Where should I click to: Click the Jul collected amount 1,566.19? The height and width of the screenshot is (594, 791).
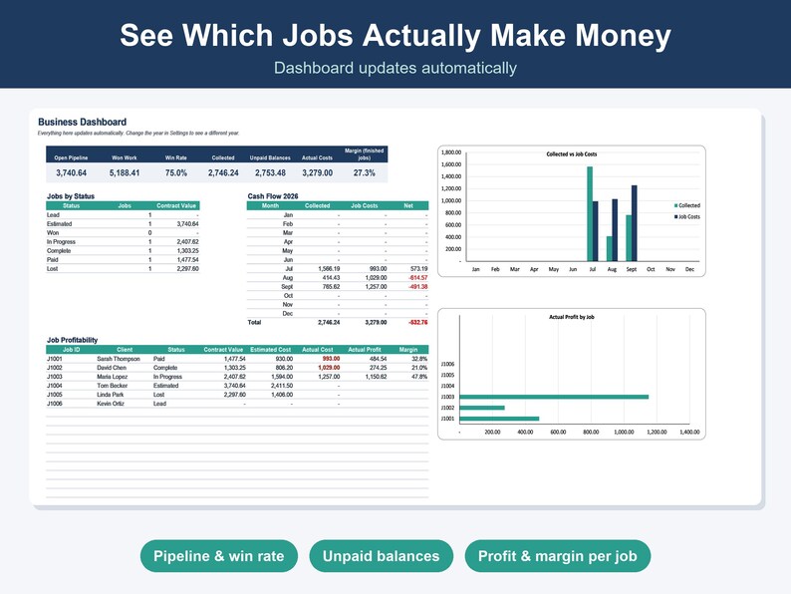click(x=329, y=268)
